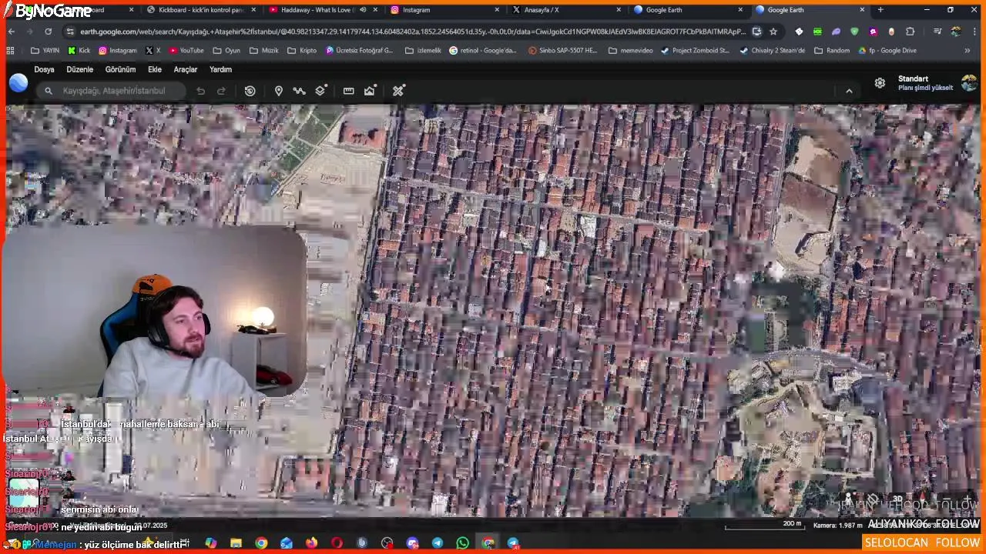Open historical imagery clock tool

(x=250, y=91)
